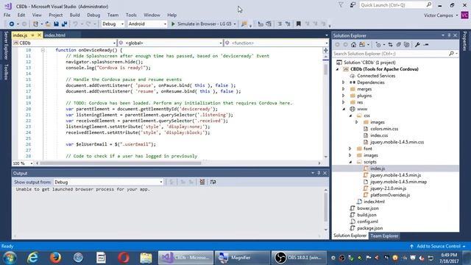
Task: Click the Quick Launch search icon
Action: pos(428,5)
